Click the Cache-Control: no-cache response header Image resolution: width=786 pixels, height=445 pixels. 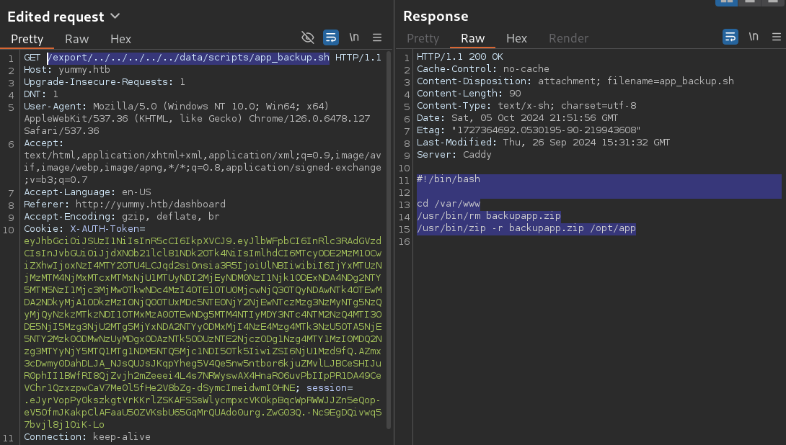point(482,69)
